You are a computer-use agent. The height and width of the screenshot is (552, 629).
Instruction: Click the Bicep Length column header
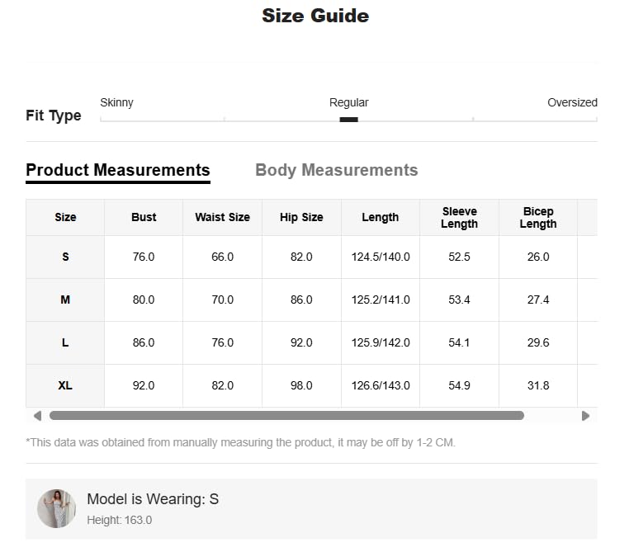pos(538,217)
